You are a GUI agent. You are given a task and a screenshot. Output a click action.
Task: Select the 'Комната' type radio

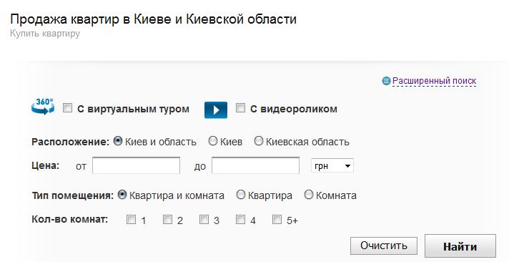coord(309,195)
